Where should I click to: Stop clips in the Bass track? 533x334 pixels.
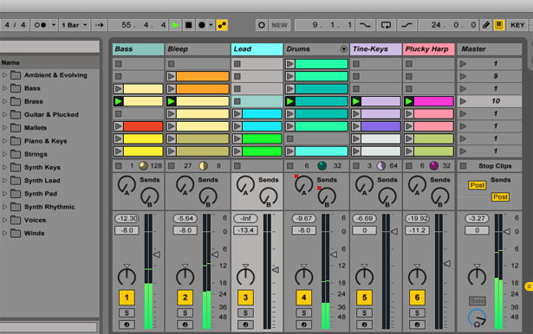pyautogui.click(x=118, y=166)
